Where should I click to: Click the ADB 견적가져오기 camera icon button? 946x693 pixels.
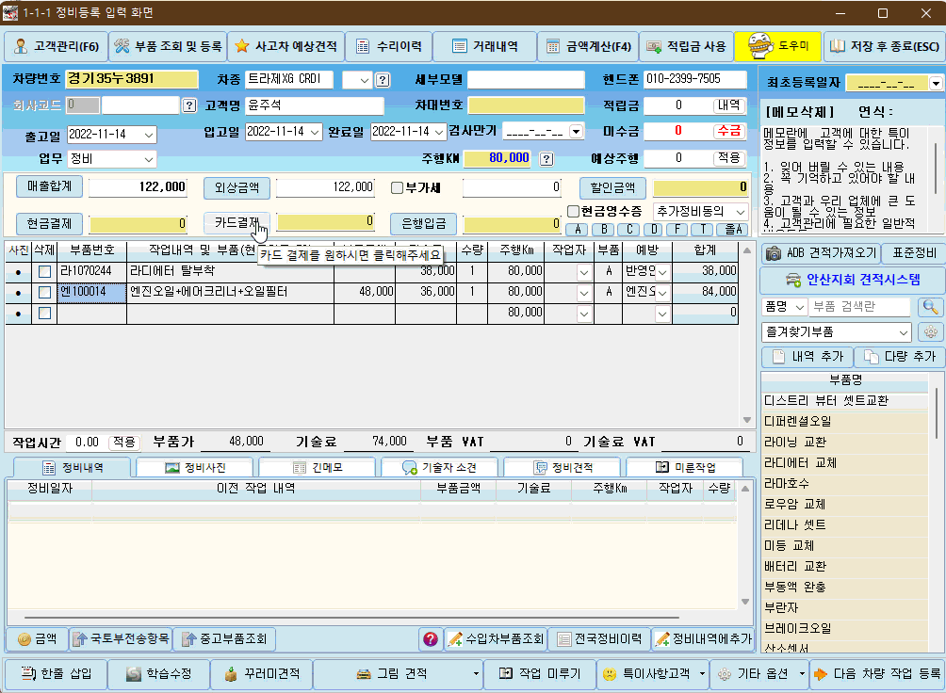(x=820, y=253)
